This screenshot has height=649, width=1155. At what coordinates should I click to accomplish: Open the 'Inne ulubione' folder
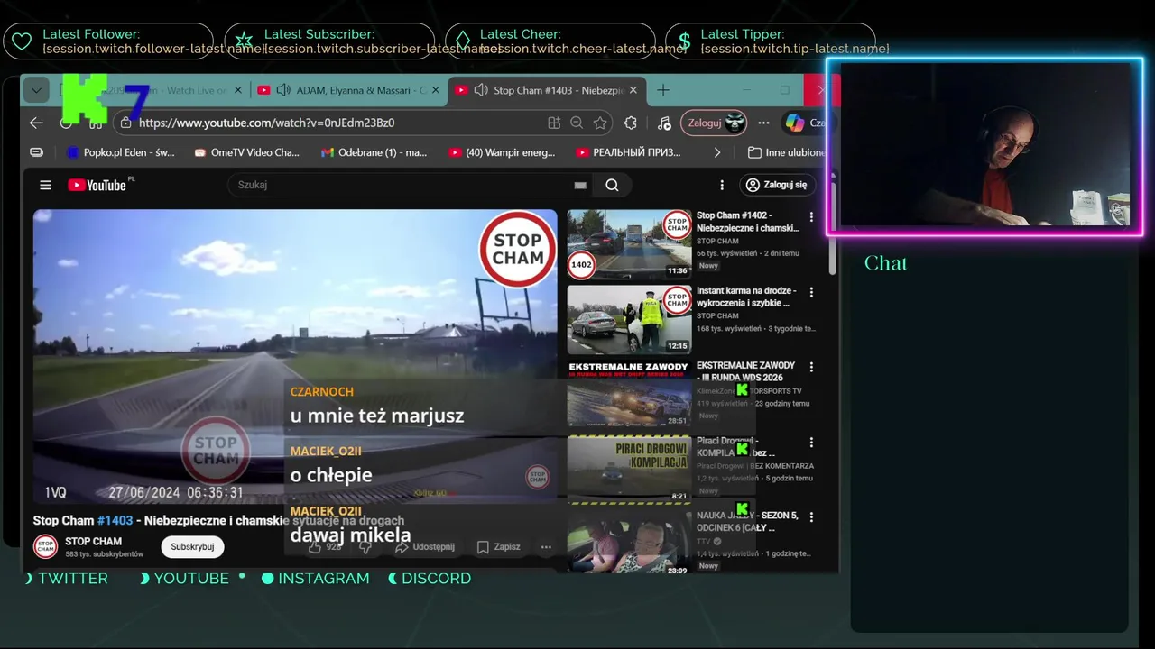(x=787, y=152)
